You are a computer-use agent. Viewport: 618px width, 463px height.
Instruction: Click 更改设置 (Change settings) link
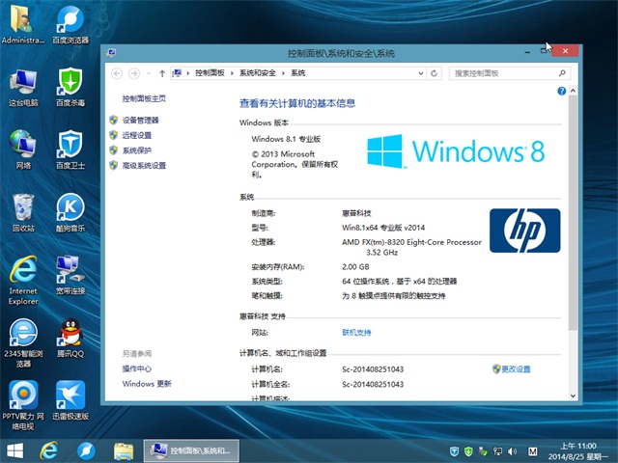[516, 369]
